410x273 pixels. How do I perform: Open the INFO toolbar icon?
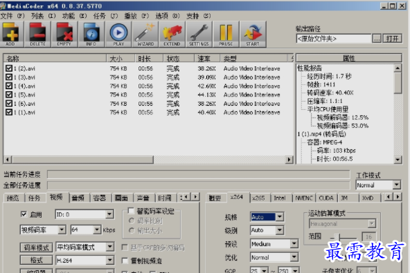(x=91, y=34)
